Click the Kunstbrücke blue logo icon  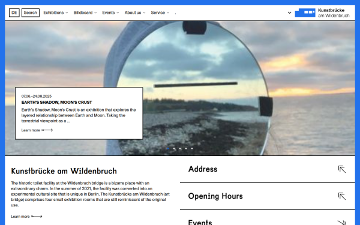point(305,13)
